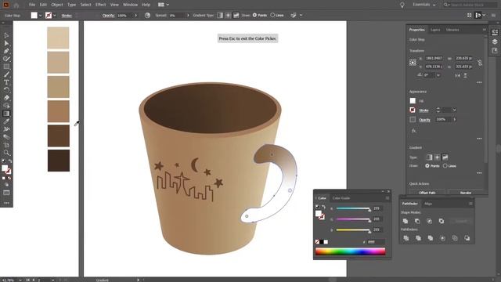Select the Direct Selection tool
The height and width of the screenshot is (282, 501).
coord(6,43)
